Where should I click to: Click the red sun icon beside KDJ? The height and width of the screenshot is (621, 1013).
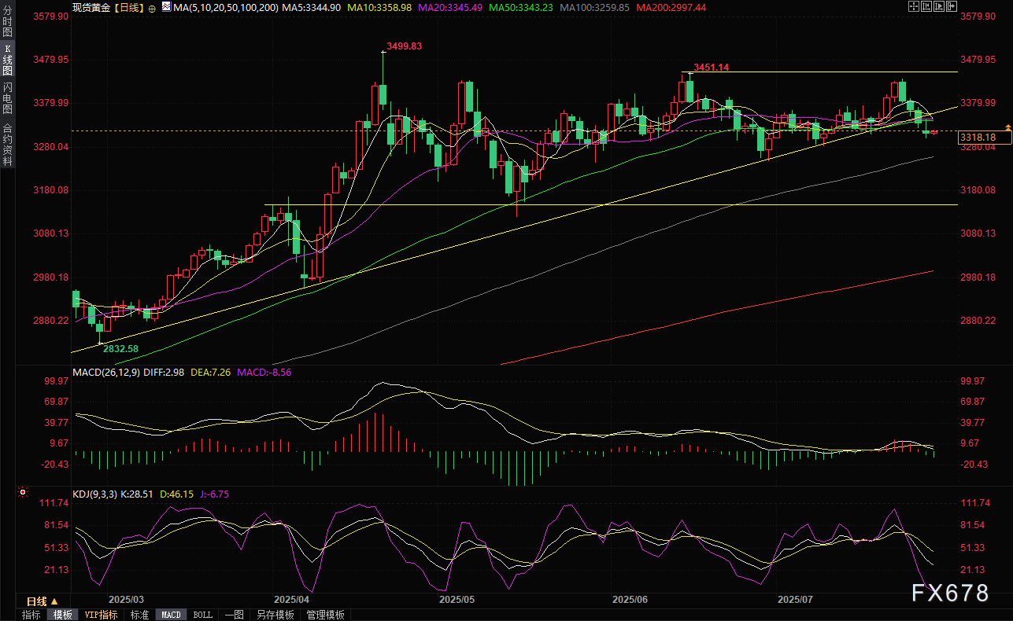click(x=22, y=493)
